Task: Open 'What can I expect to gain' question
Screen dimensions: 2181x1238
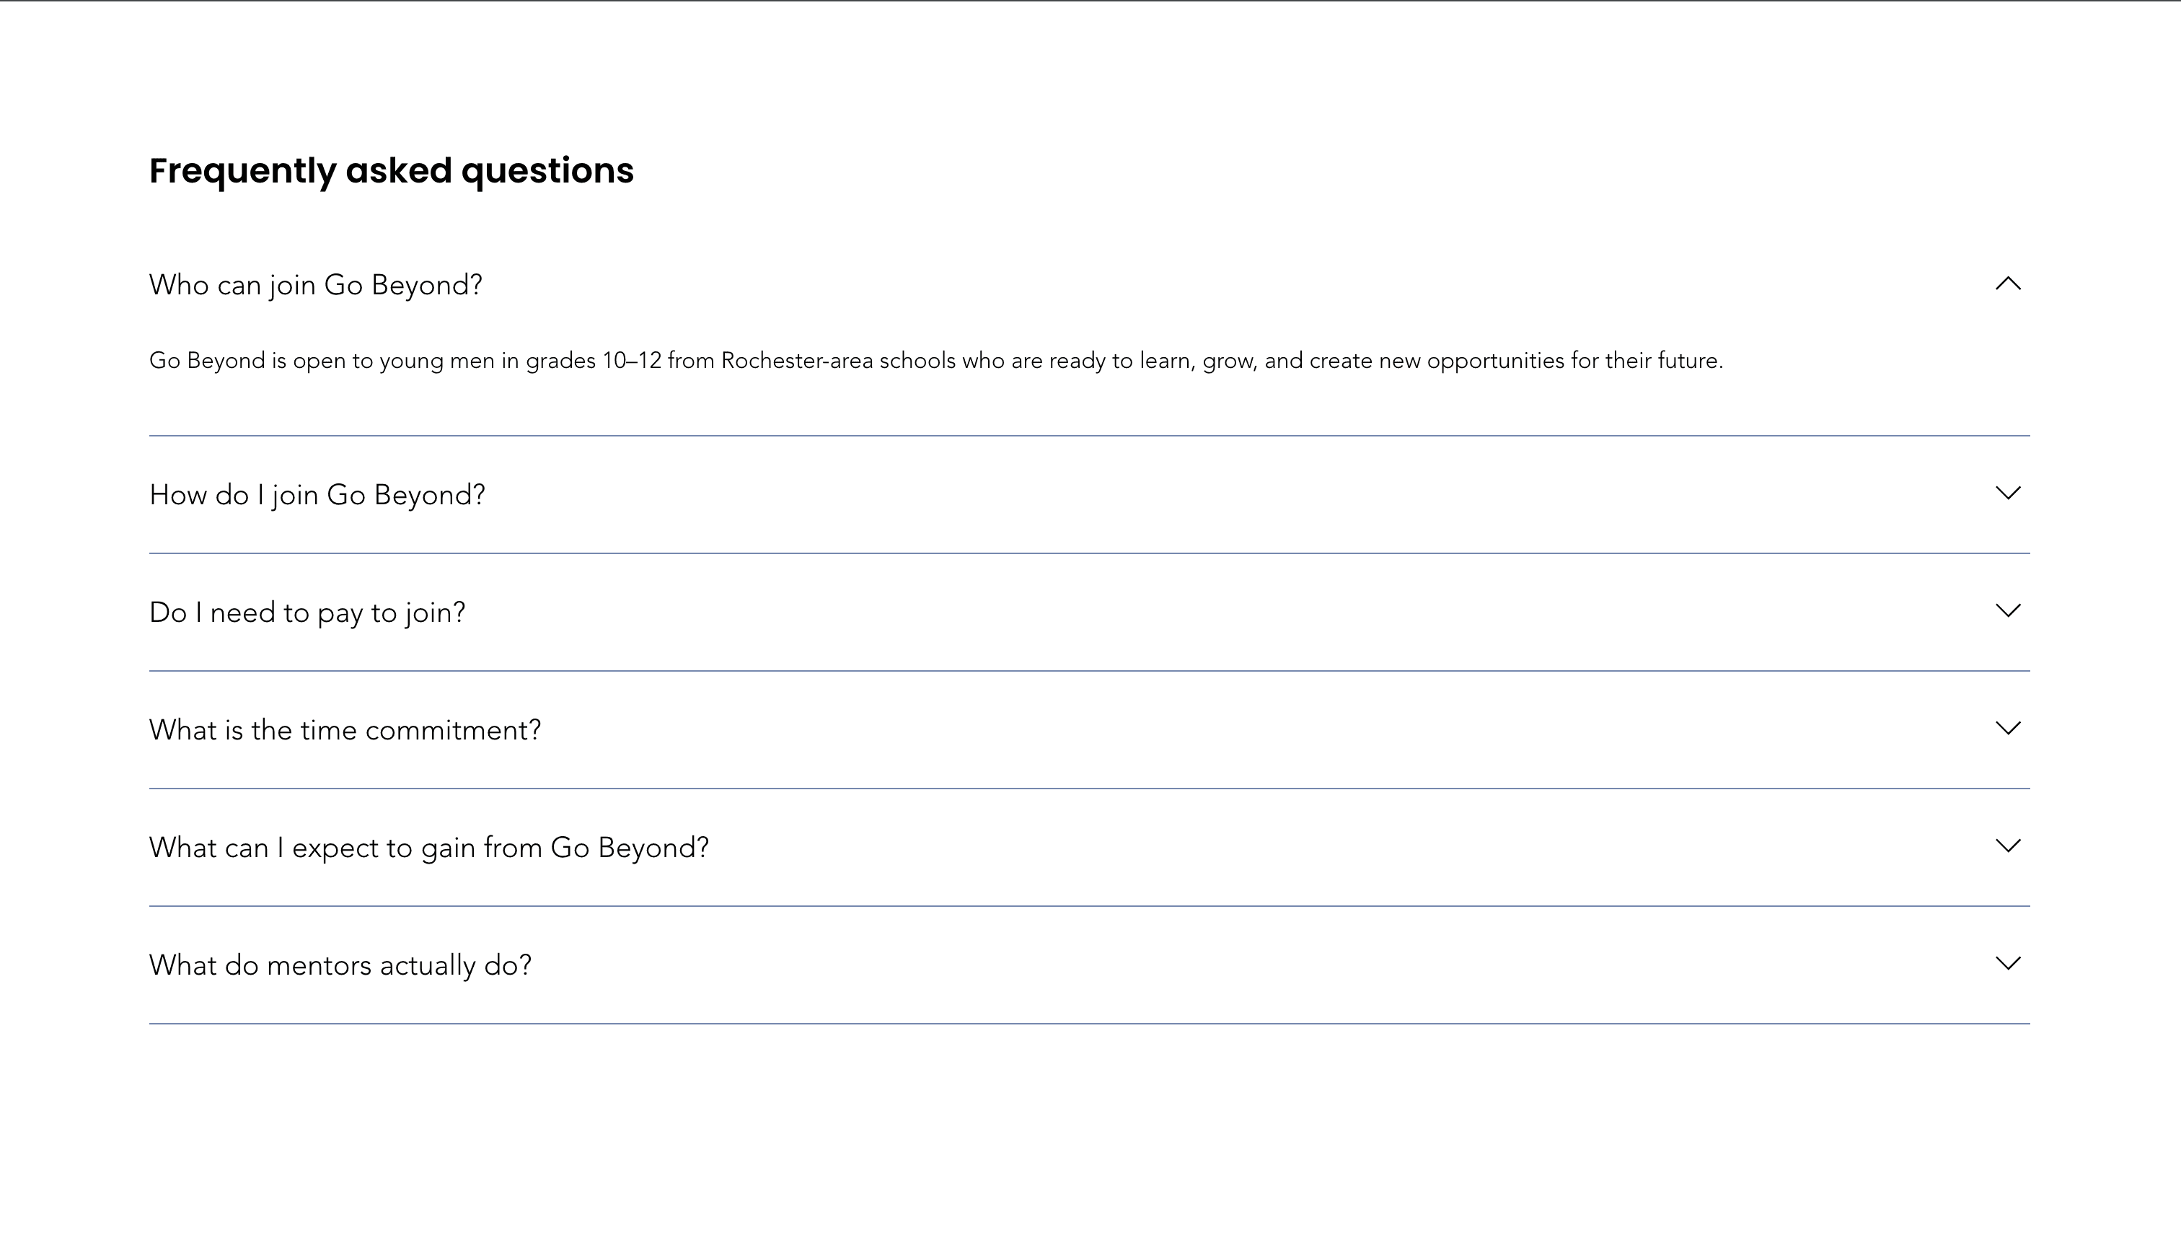Action: click(x=428, y=848)
